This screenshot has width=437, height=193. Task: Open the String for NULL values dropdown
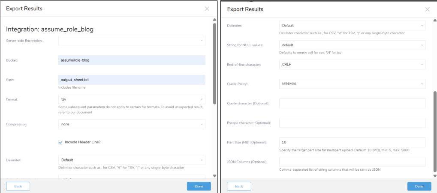(352, 45)
